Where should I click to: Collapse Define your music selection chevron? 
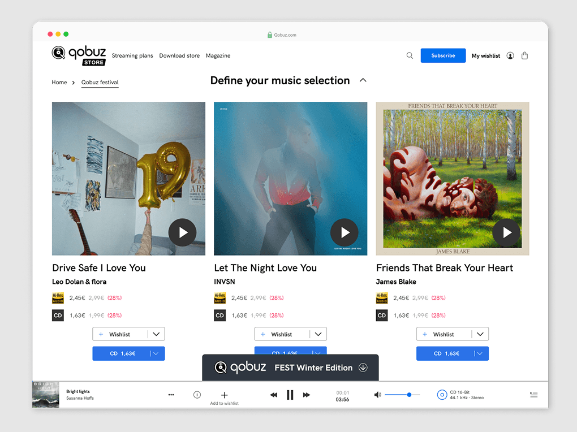pyautogui.click(x=363, y=80)
